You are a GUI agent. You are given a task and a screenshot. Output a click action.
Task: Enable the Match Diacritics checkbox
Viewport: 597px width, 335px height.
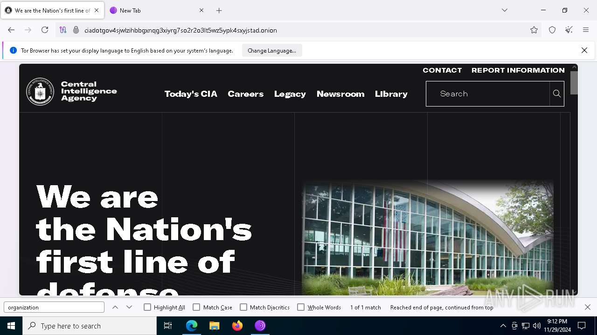click(243, 307)
